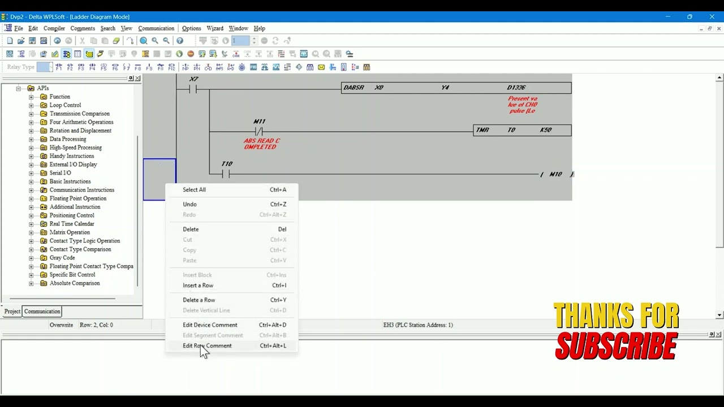The width and height of the screenshot is (724, 407).
Task: Expand the Positioning Control node
Action: click(x=31, y=215)
